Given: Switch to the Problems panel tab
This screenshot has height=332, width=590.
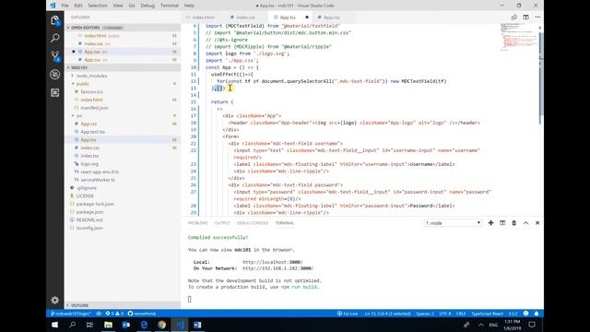Looking at the screenshot, I should point(197,223).
